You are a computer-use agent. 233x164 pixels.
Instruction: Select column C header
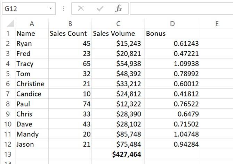click(118, 24)
